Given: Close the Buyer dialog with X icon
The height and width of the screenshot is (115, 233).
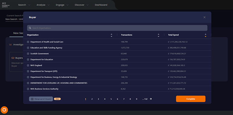Looking at the screenshot, I should click(x=204, y=17).
